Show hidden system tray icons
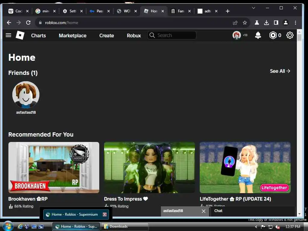The image size is (308, 231). point(256,227)
